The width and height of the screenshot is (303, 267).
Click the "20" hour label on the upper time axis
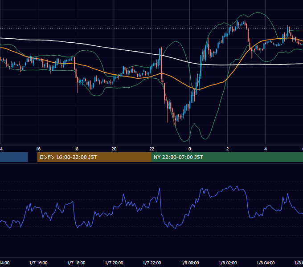(x=114, y=149)
